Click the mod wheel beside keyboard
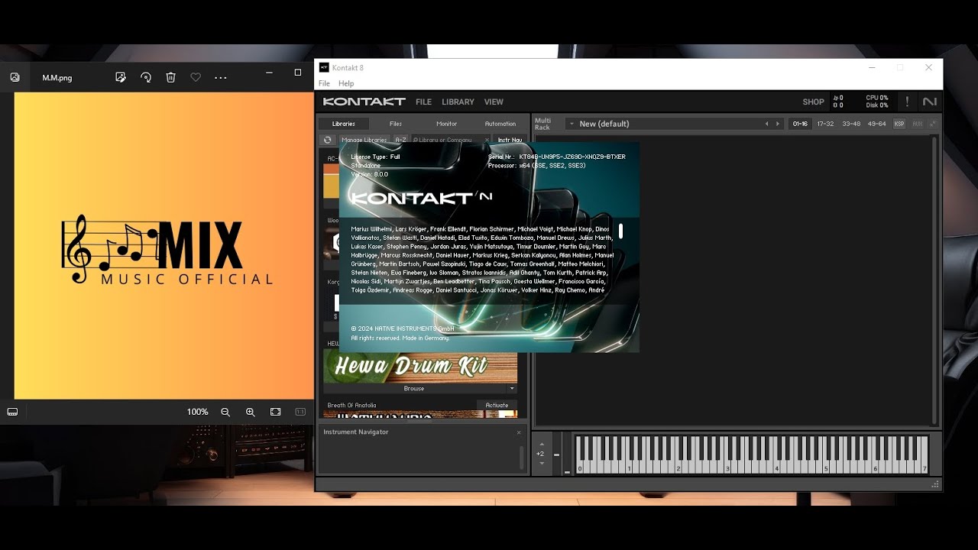Image resolution: width=978 pixels, height=550 pixels. point(566,455)
